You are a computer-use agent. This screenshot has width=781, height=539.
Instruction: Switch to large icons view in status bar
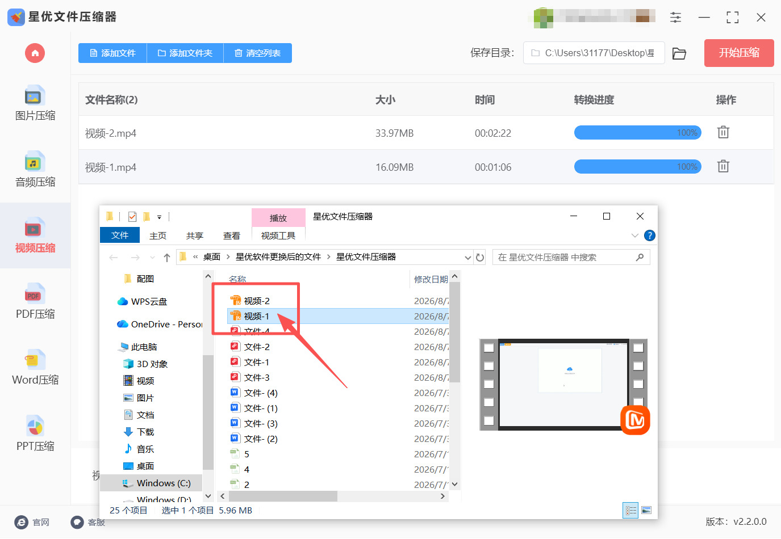pyautogui.click(x=646, y=511)
